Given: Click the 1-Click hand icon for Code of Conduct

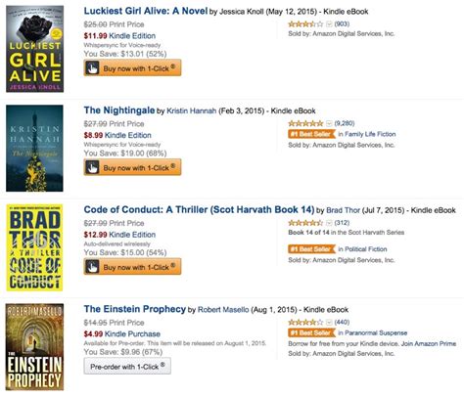Looking at the screenshot, I should point(92,267).
